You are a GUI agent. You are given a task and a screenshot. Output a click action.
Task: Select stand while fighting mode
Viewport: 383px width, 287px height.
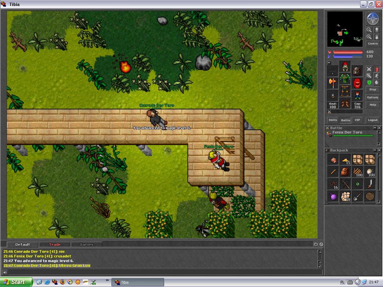[x=377, y=69]
